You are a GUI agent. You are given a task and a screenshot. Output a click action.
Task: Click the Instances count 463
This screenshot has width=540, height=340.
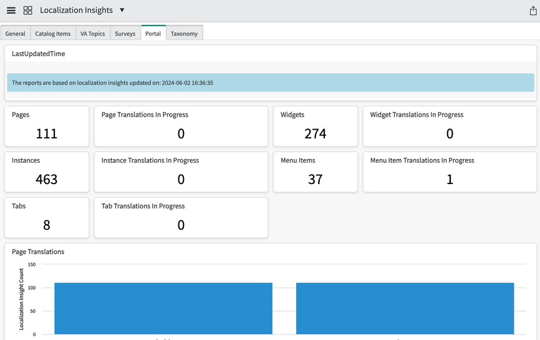click(x=47, y=180)
